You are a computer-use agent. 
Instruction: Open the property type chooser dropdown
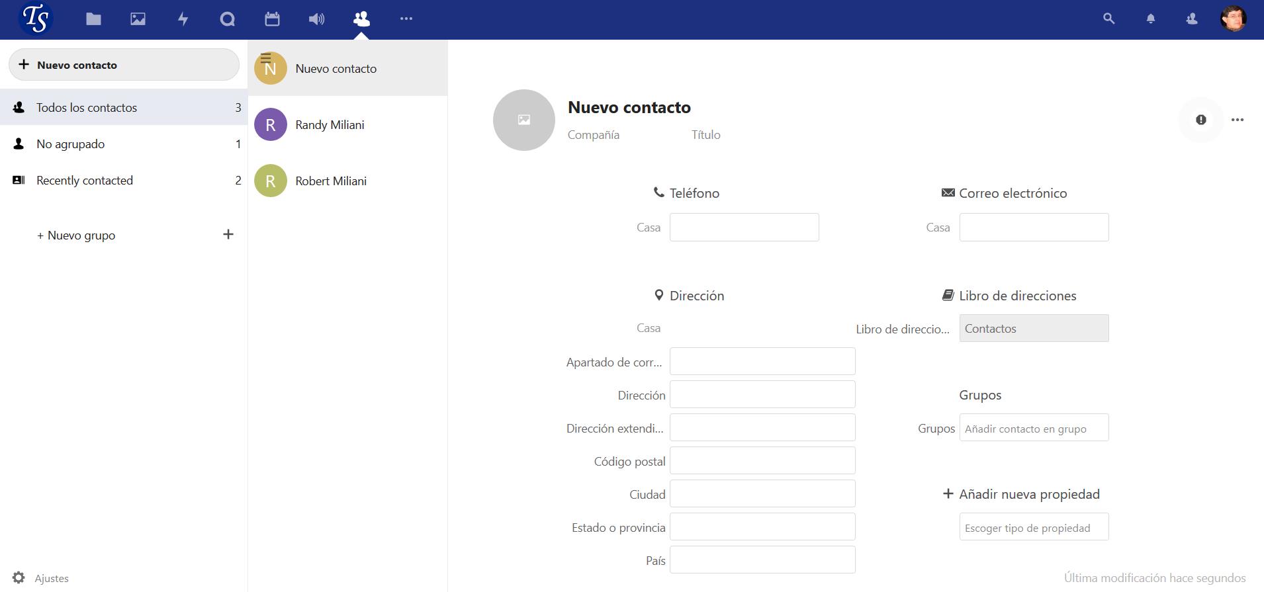(1034, 527)
